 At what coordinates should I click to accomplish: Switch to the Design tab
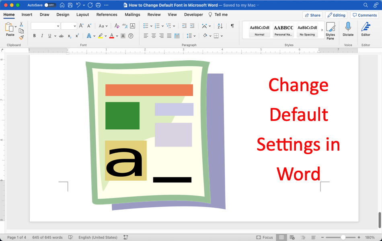coord(63,14)
